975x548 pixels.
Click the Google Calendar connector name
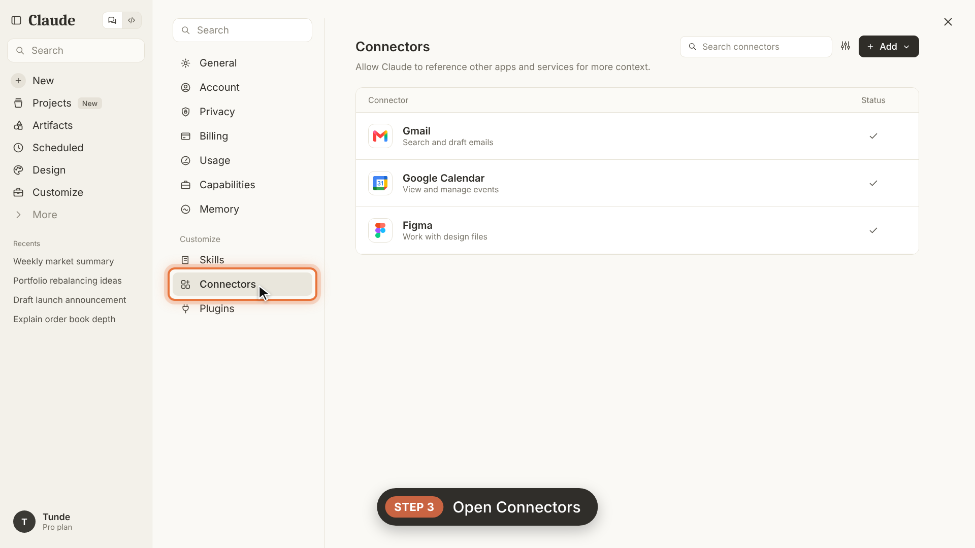point(443,178)
